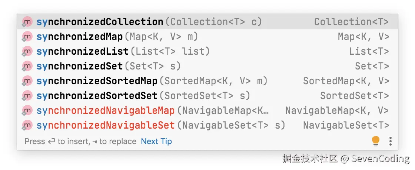Viewport: 415px width, 170px height.
Task: Choose synchronizedMap(Map<K, V> m) suggestion
Action: [x=207, y=37]
